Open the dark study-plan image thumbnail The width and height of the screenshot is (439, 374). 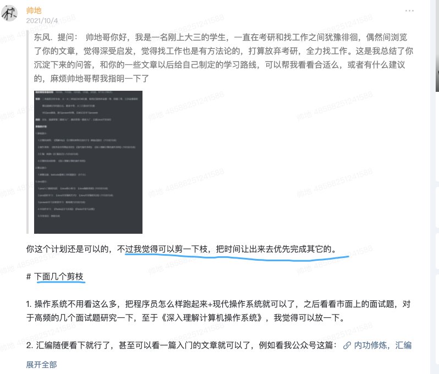(88, 162)
